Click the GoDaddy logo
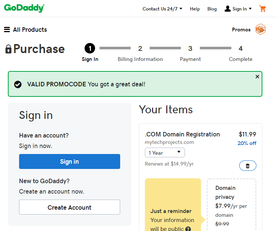The width and height of the screenshot is (277, 231). 24,8
